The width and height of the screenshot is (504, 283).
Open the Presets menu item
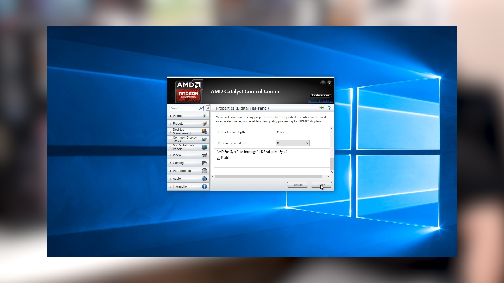tap(188, 124)
